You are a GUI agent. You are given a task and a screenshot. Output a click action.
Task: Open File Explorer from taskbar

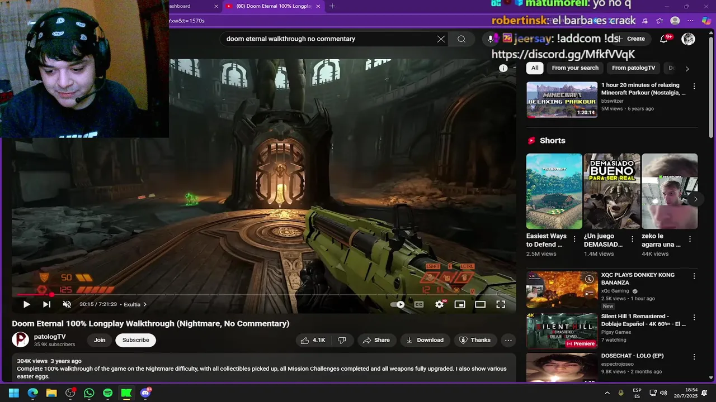(x=51, y=393)
